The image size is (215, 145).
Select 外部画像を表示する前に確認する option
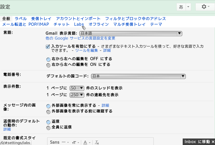pyautogui.click(x=48, y=112)
